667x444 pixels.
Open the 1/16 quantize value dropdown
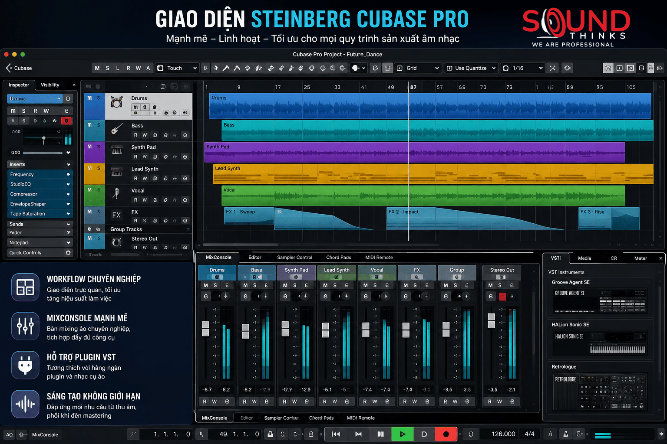(x=522, y=68)
